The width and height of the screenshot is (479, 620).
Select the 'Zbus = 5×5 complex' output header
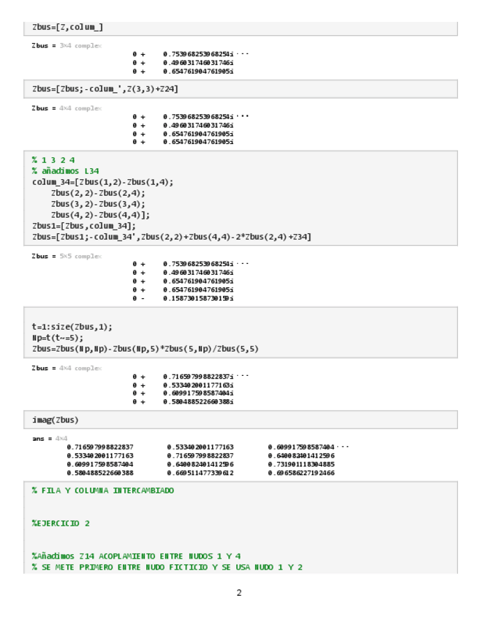coord(67,256)
